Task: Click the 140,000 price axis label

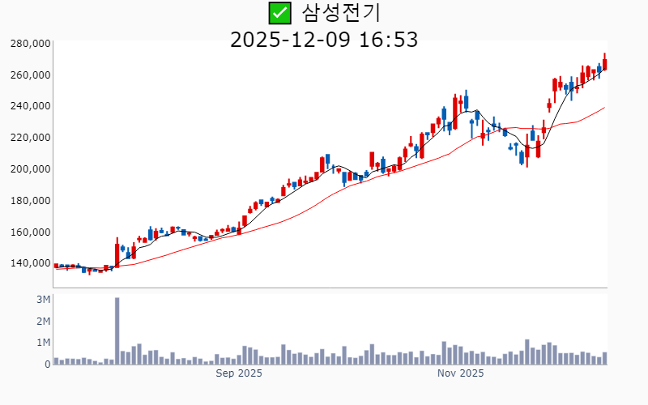Action: (x=30, y=263)
